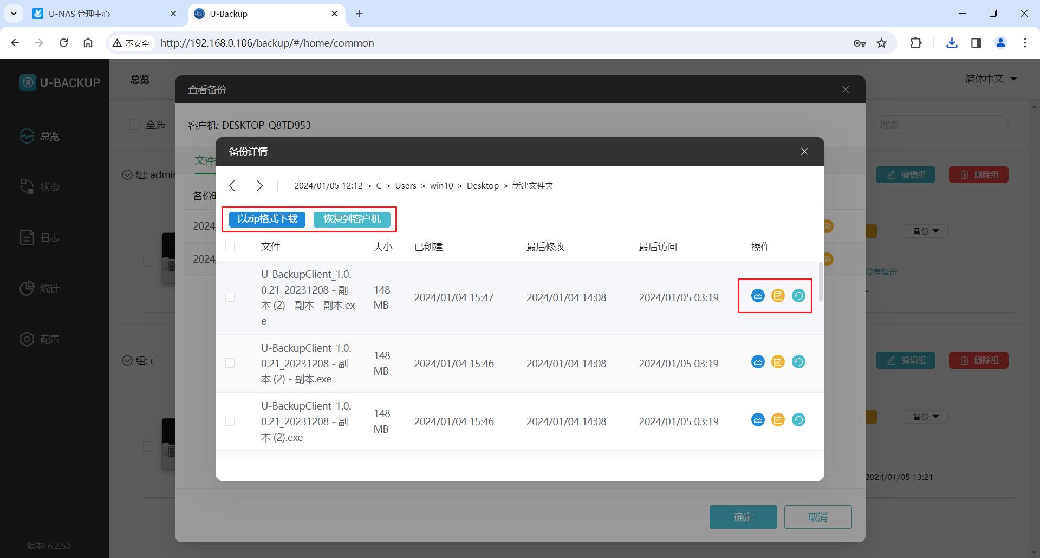
Task: Navigate forward with the right arrow in 备份详情
Action: tap(259, 186)
